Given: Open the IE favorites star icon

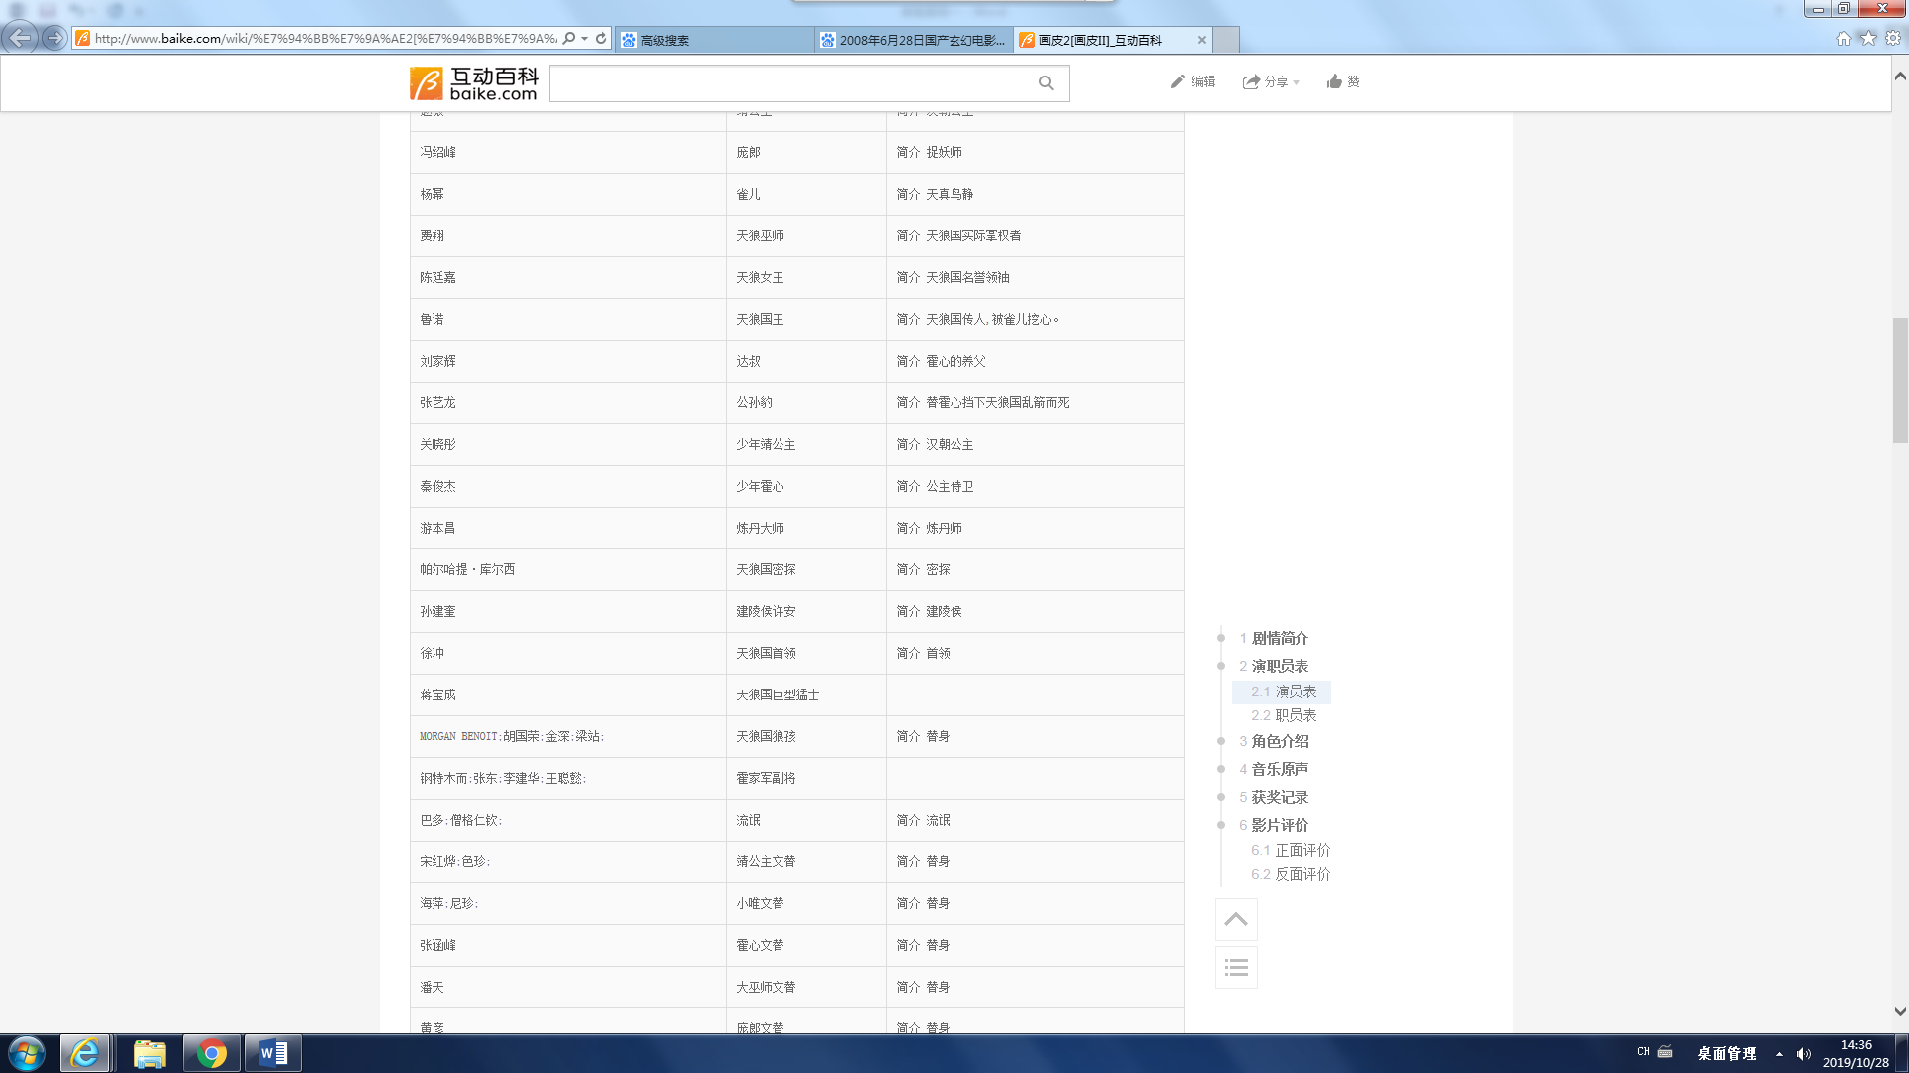Looking at the screenshot, I should pos(1868,38).
